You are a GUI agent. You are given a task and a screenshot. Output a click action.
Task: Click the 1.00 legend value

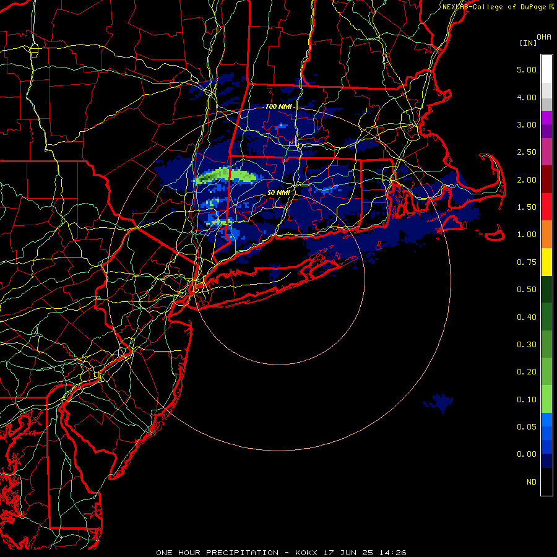click(x=527, y=235)
